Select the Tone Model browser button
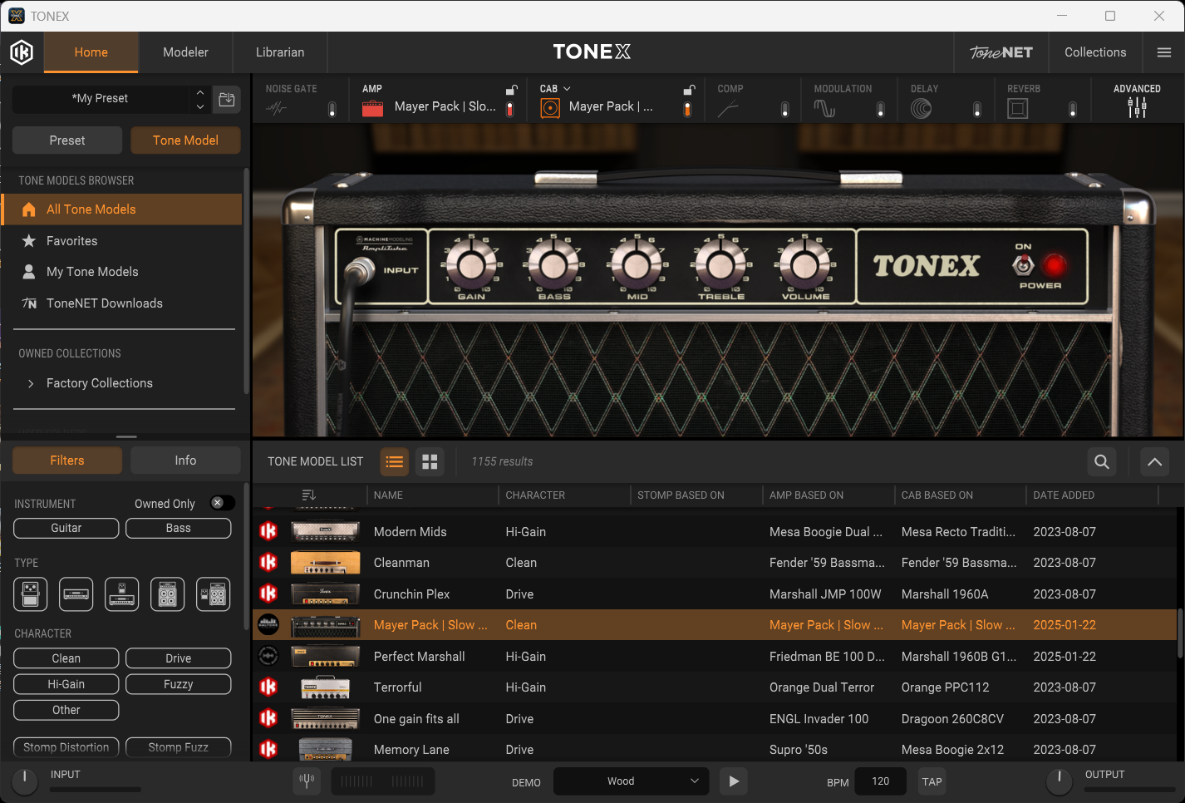 click(185, 140)
